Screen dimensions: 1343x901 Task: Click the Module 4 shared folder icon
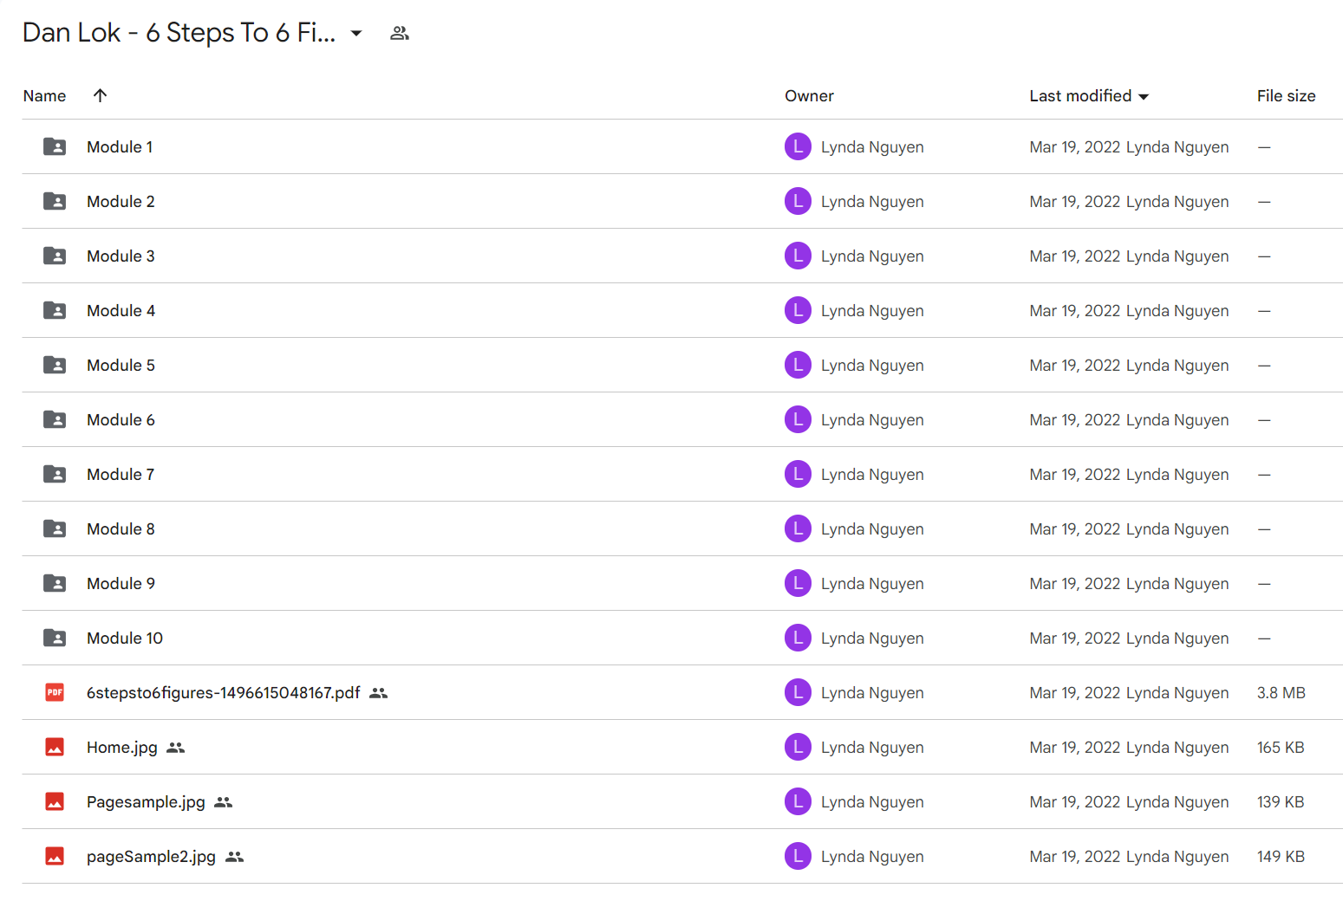click(55, 310)
